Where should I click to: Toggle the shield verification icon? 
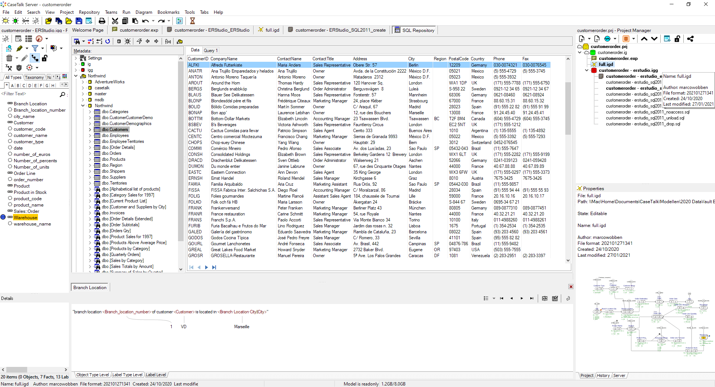tap(19, 67)
